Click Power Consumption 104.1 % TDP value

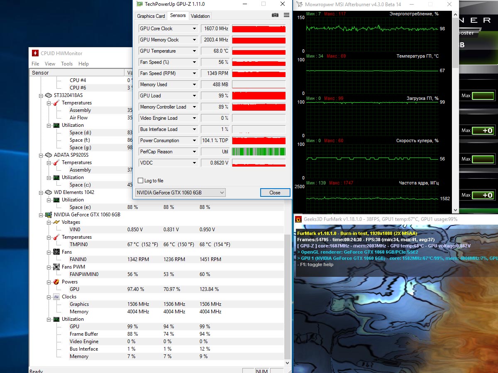(x=215, y=140)
